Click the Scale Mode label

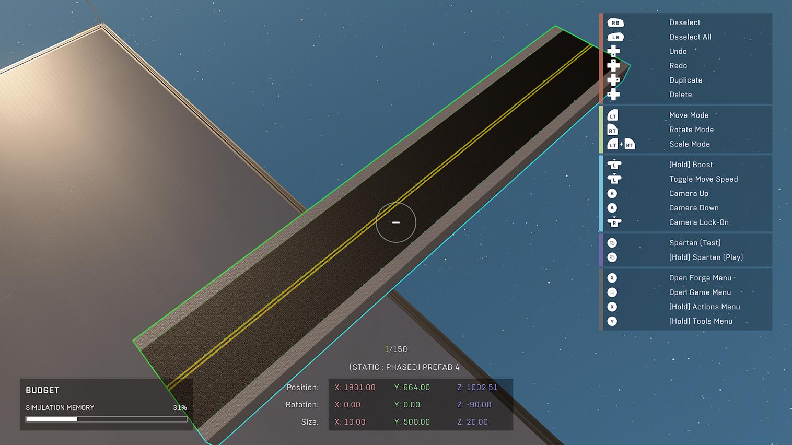[690, 144]
